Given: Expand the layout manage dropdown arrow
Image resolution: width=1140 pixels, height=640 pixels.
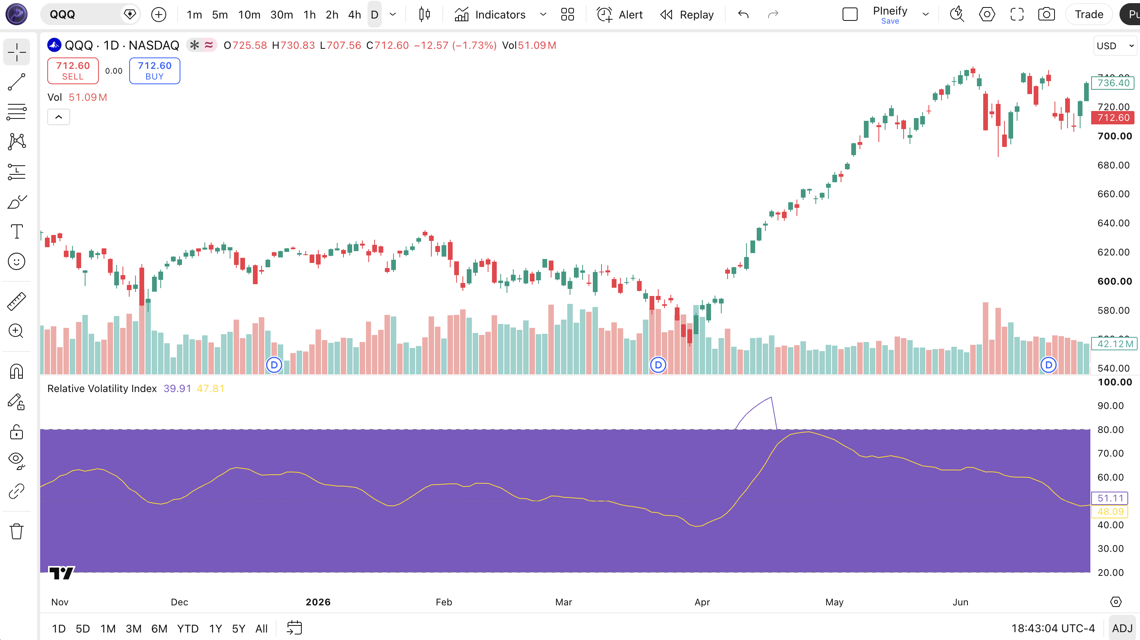Looking at the screenshot, I should (925, 15).
